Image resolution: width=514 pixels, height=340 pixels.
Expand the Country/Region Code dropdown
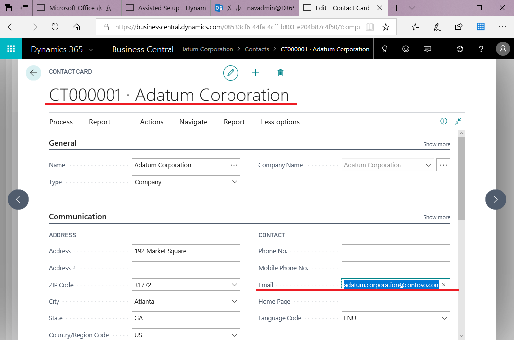tap(235, 335)
